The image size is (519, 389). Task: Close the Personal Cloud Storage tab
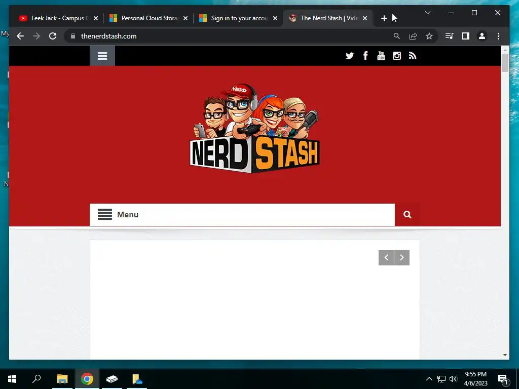[186, 18]
